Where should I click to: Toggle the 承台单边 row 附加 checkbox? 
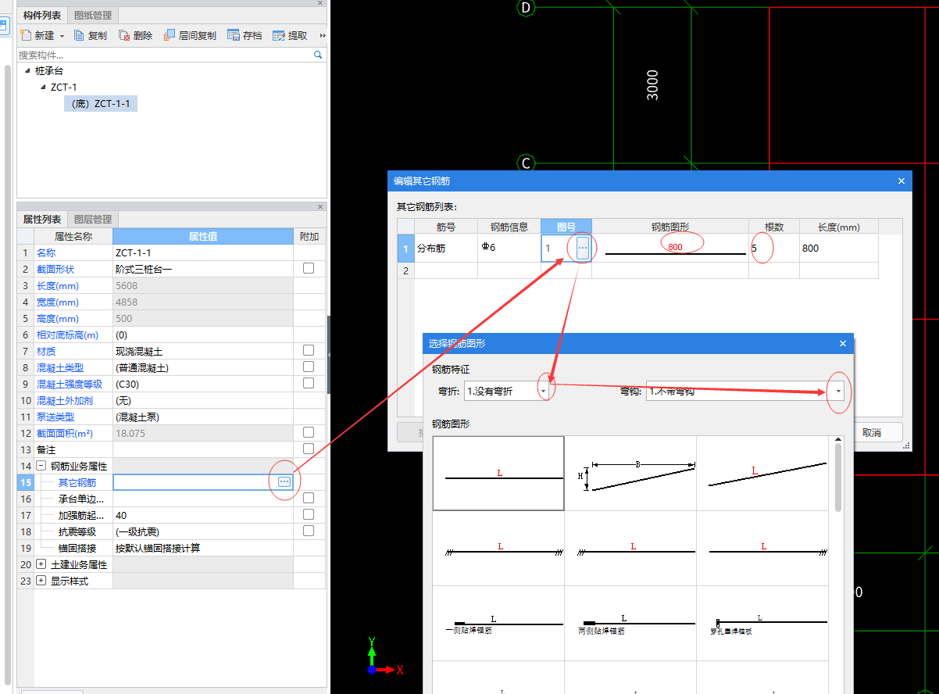tap(309, 498)
